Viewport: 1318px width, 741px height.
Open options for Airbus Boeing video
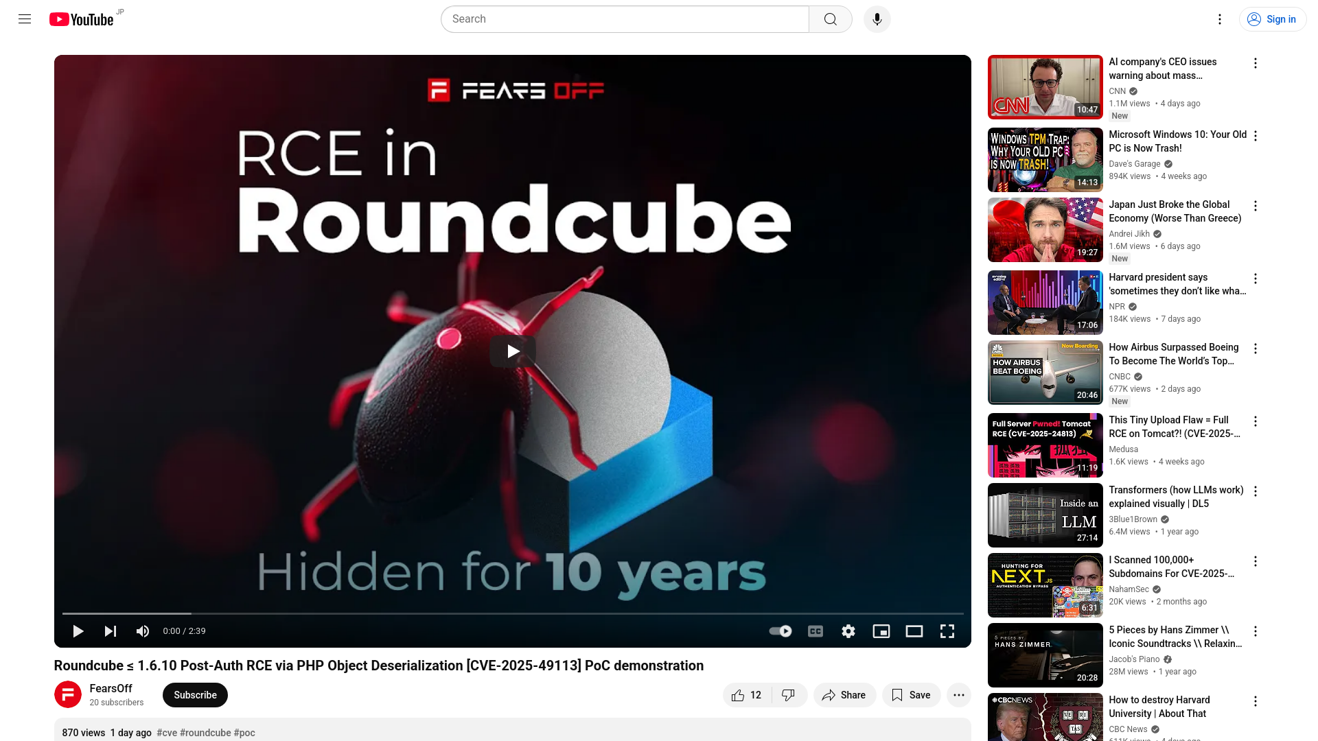[x=1256, y=349]
